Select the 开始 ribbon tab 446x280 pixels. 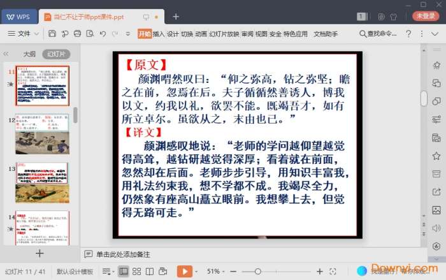tap(145, 34)
